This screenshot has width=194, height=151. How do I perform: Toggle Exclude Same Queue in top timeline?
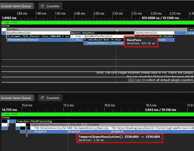click(x=17, y=6)
